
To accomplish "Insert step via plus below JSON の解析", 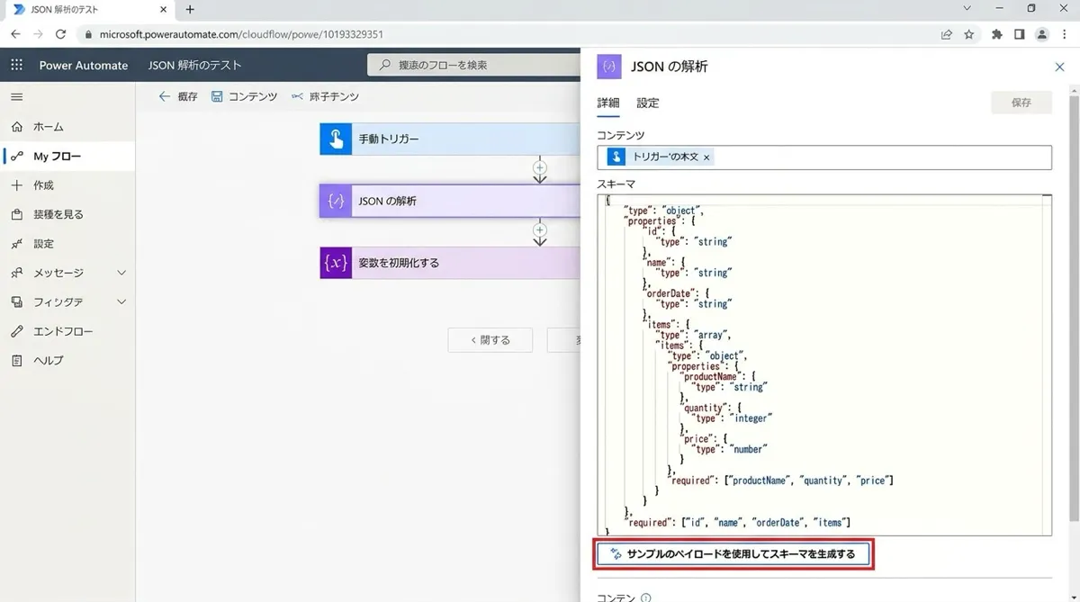I will coord(540,229).
